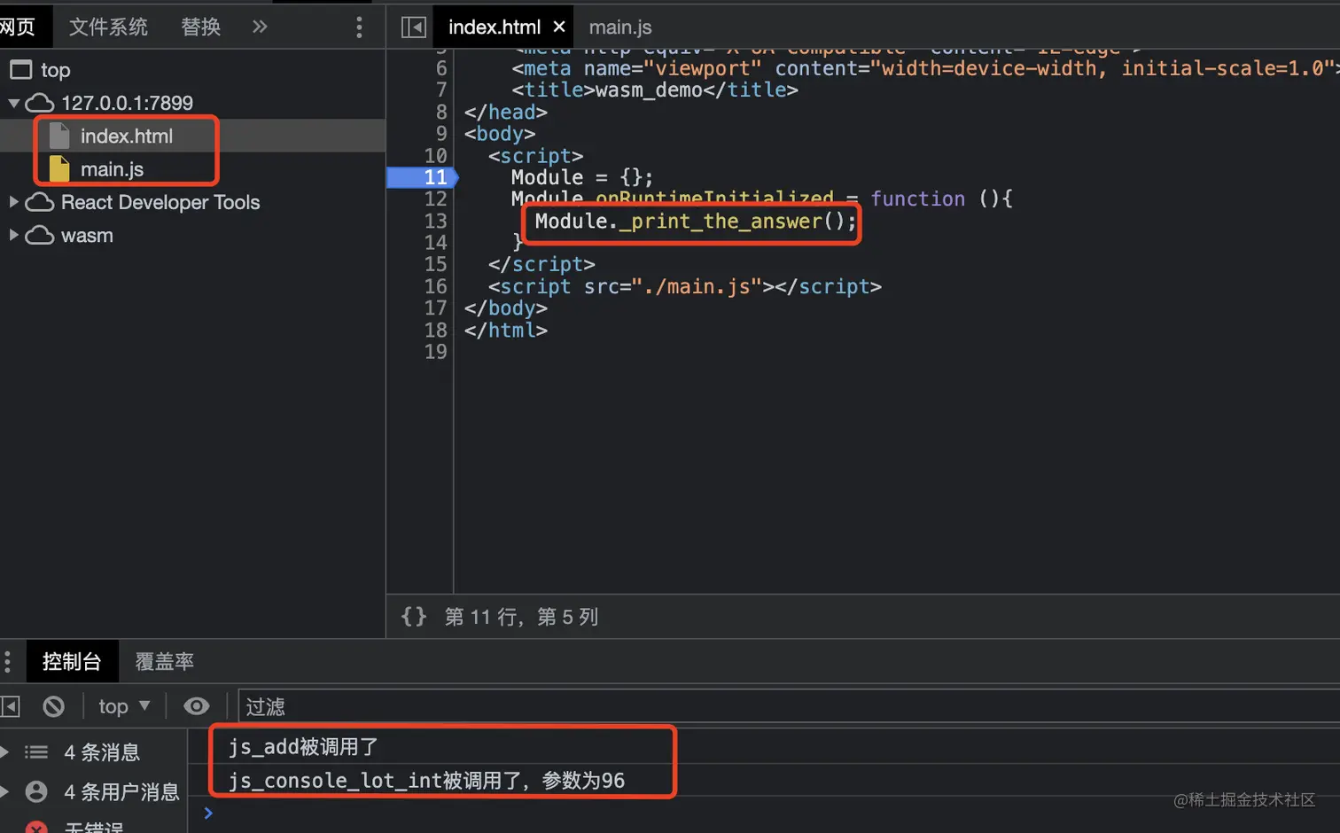Viewport: 1340px width, 833px height.
Task: Click the meta viewport line 6
Action: pyautogui.click(x=925, y=68)
